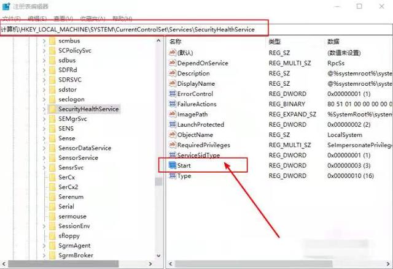This screenshot has height=269, width=393.
Task: Click the REG_EXPAND_SZ type cell
Action: (x=292, y=114)
